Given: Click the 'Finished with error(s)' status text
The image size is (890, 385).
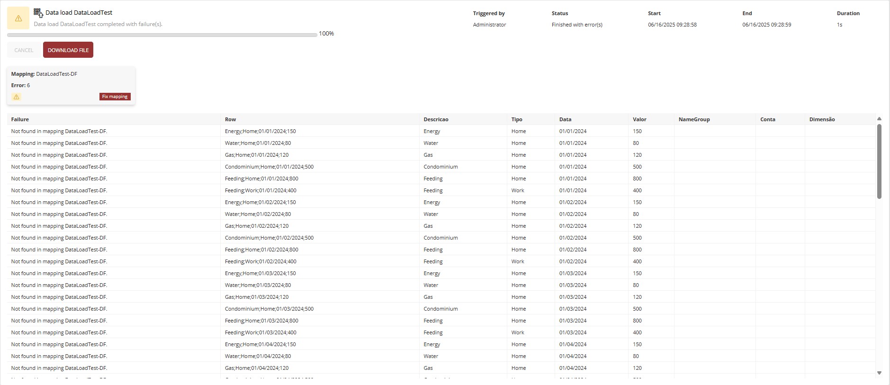Looking at the screenshot, I should pyautogui.click(x=577, y=25).
